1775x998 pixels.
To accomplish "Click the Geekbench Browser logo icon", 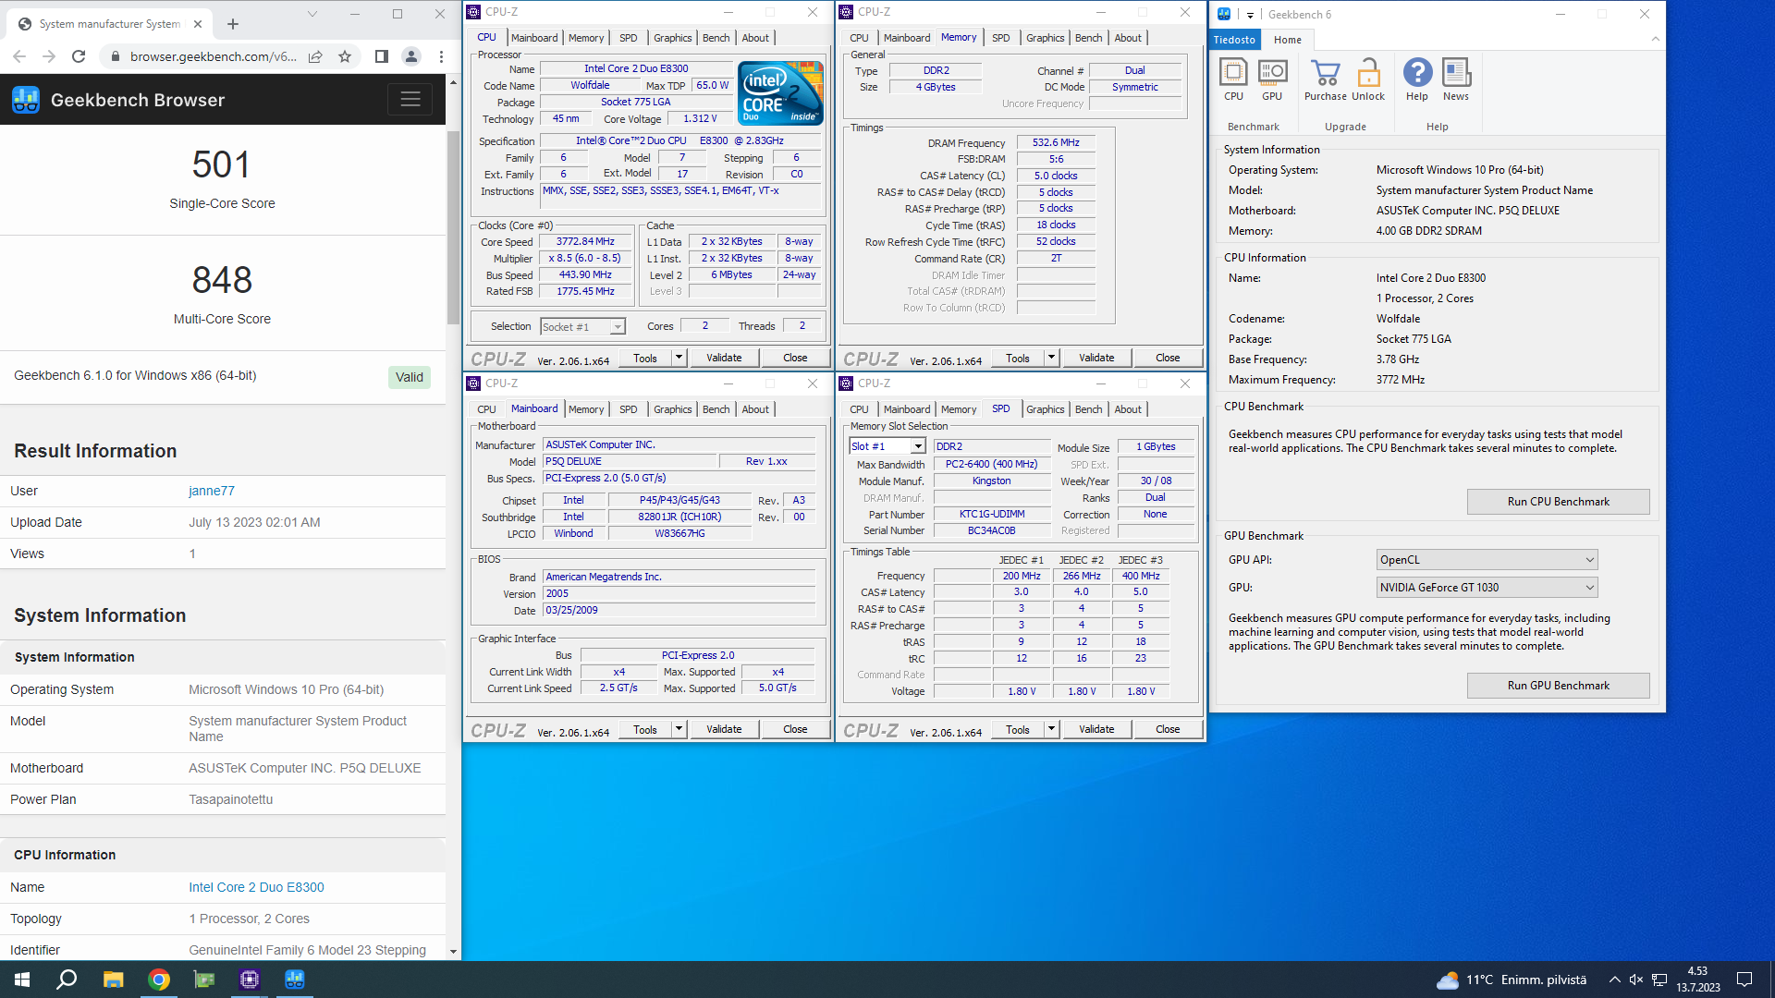I will pyautogui.click(x=26, y=100).
